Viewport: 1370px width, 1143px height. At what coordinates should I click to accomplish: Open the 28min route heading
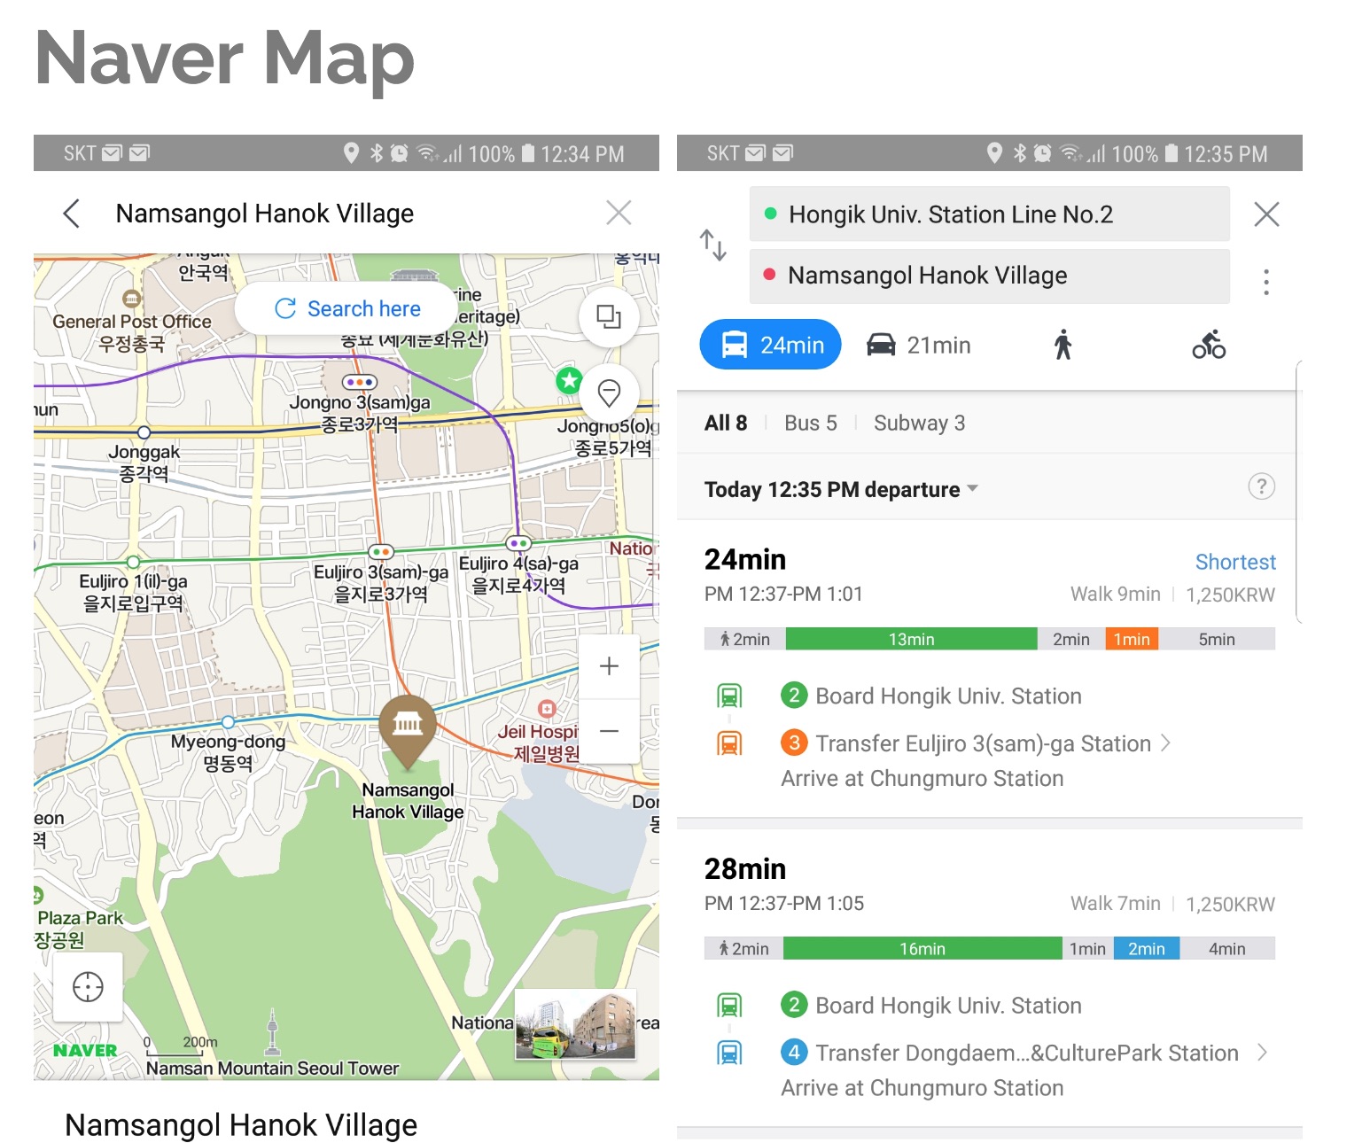(745, 868)
